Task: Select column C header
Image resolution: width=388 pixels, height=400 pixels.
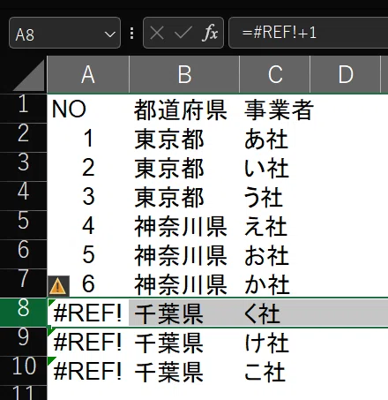Action: 275,74
